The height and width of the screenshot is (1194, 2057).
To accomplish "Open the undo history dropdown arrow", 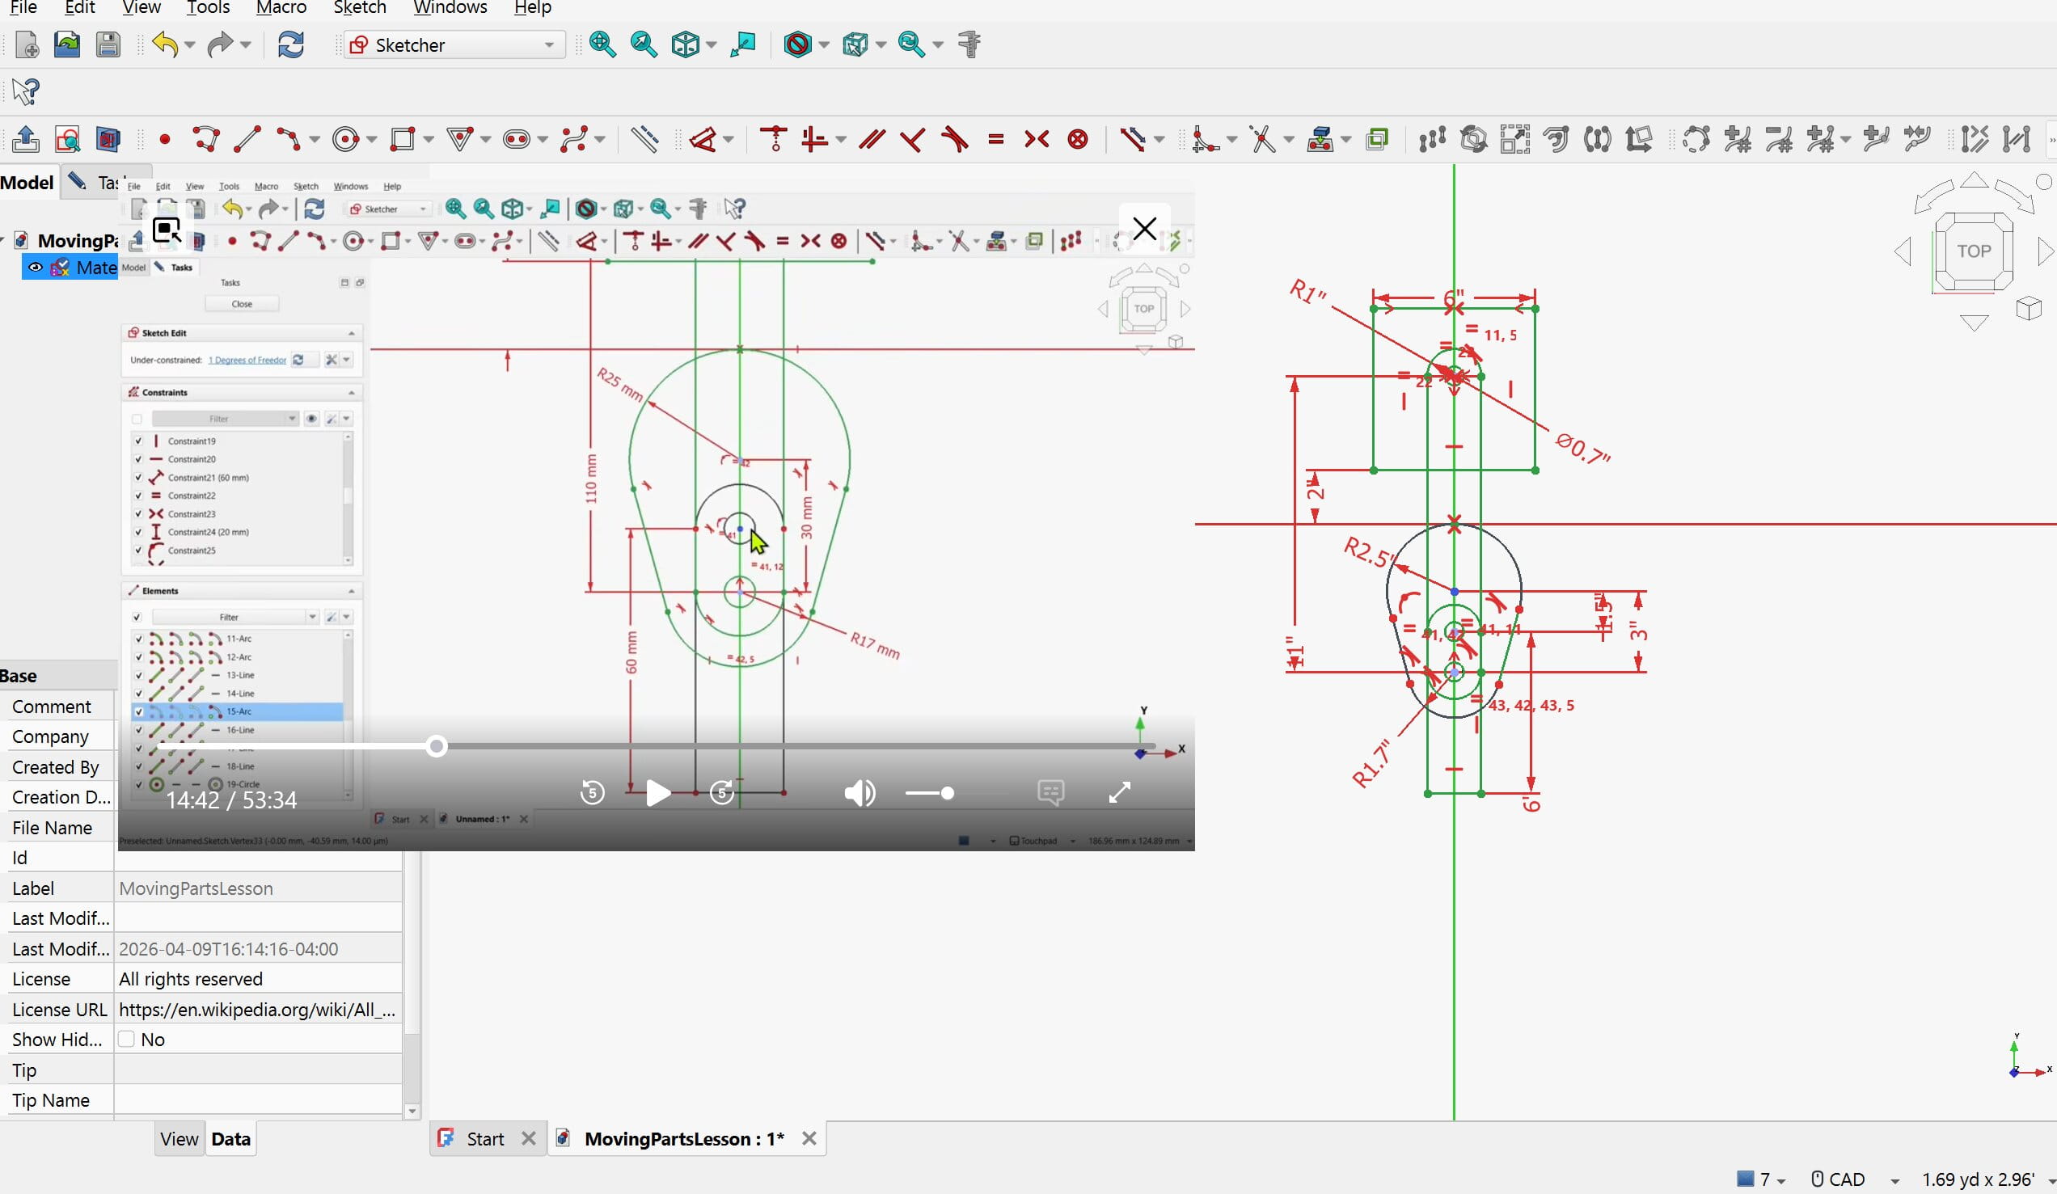I will coord(190,45).
